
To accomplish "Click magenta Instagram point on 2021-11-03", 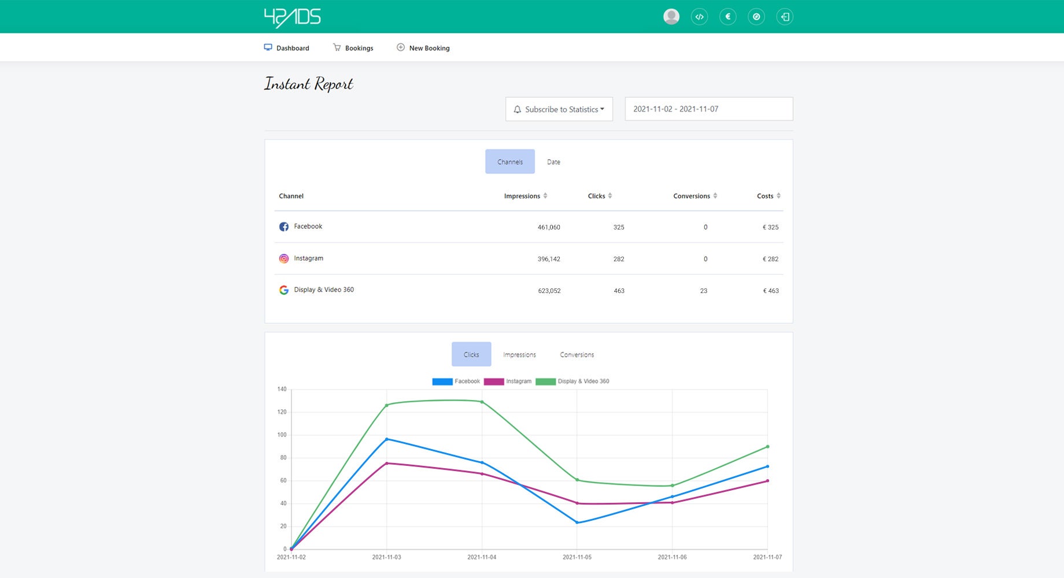I will tap(387, 463).
